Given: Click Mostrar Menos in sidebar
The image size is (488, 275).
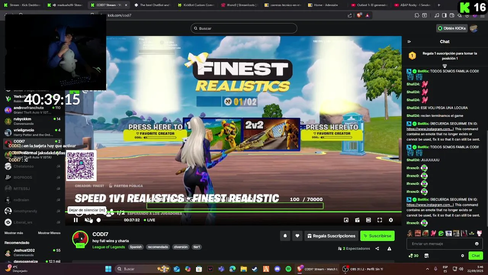Looking at the screenshot, I should click(49, 233).
